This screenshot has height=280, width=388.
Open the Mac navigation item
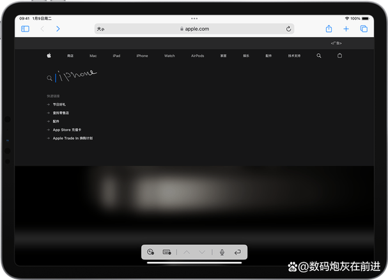(x=93, y=56)
